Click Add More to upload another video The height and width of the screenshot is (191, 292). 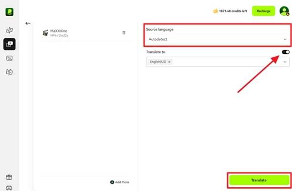point(119,182)
